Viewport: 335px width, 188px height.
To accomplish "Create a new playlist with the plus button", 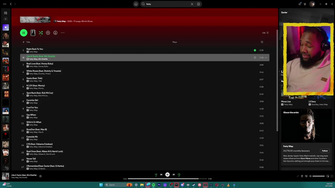I will click(5, 19).
